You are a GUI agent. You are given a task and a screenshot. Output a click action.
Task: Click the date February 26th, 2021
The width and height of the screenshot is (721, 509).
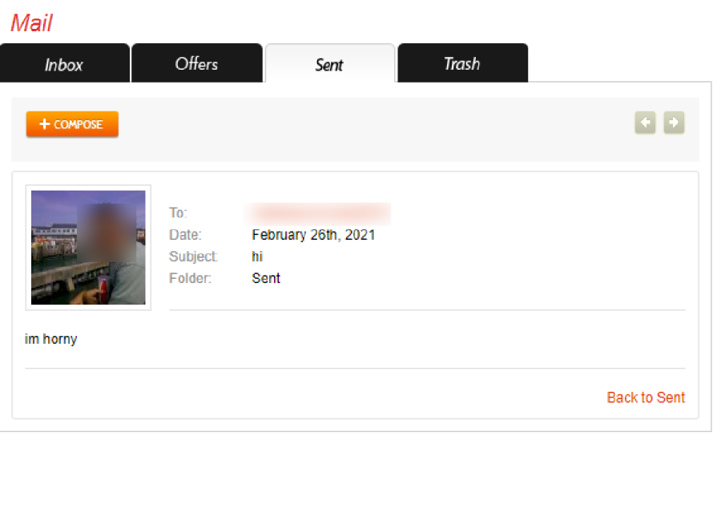[x=313, y=235]
